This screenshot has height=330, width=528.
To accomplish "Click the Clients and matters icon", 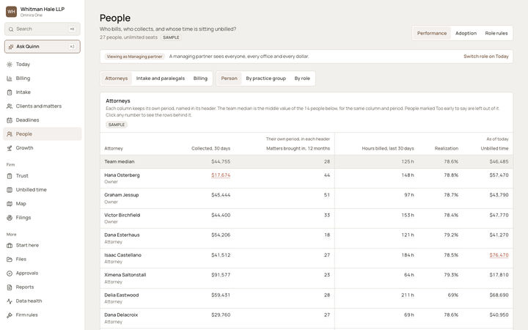I will tap(10, 106).
